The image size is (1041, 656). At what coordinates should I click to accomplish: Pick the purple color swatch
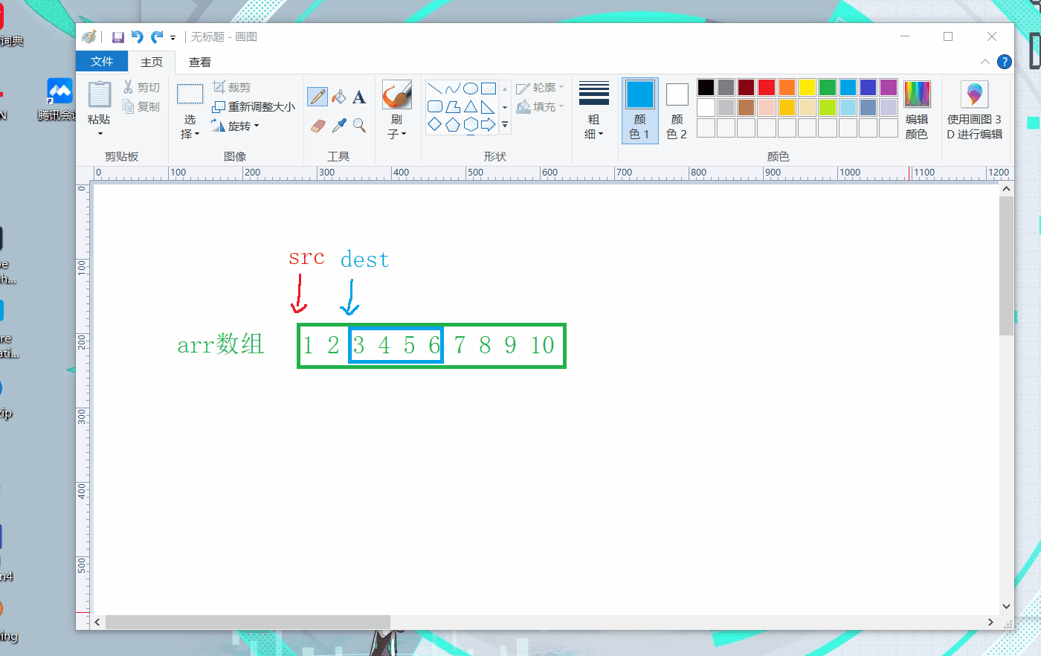889,87
